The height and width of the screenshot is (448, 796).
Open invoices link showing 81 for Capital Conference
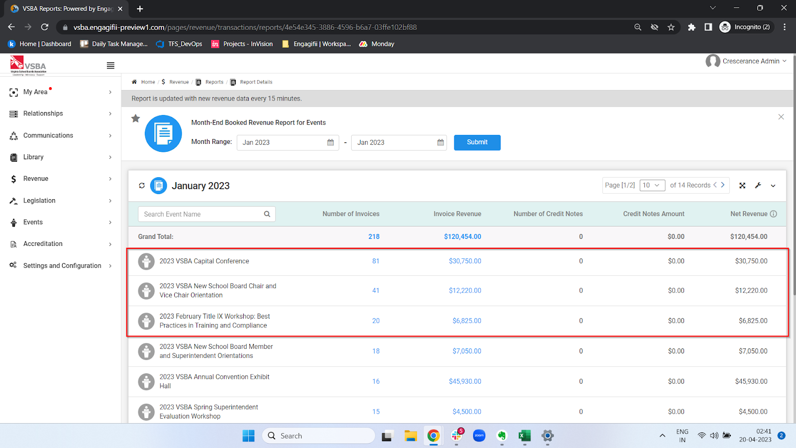(376, 261)
